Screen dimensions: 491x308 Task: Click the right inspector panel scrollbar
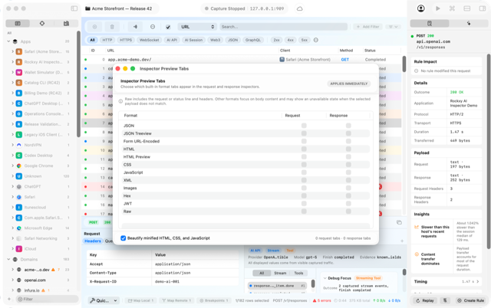(489, 151)
